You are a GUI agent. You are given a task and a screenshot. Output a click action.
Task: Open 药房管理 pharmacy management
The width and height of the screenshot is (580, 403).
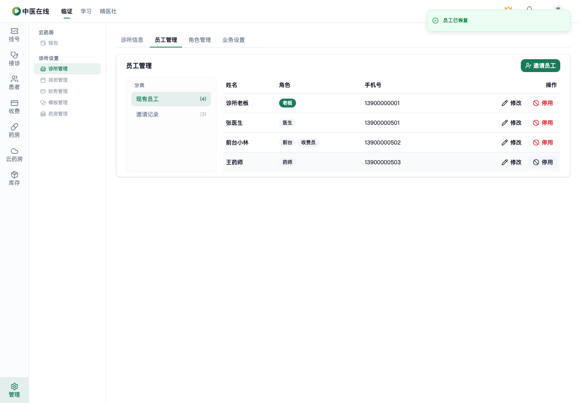point(67,114)
